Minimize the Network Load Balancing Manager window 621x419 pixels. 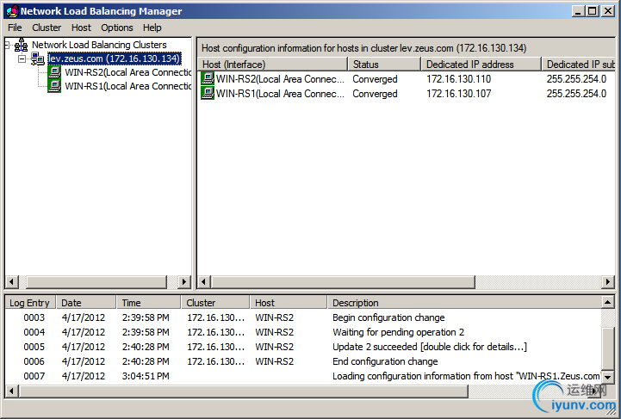tap(578, 11)
